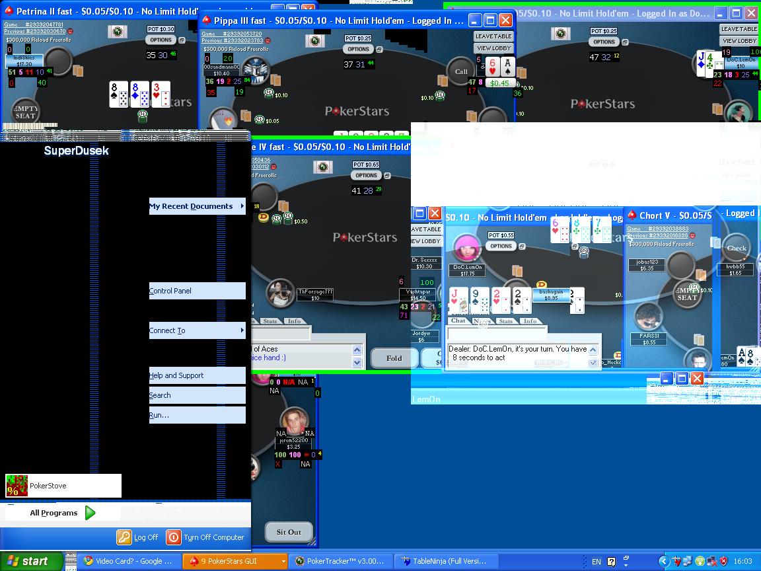761x571 pixels.
Task: Click red replay icon beside Previous #29392030670
Action: click(x=70, y=31)
